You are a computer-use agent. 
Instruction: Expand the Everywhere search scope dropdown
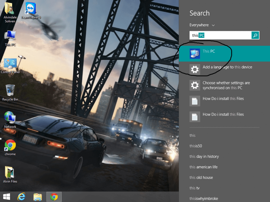tap(202, 25)
